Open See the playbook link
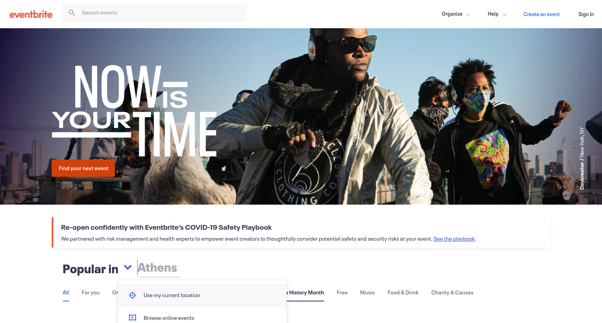This screenshot has width=602, height=323. point(454,239)
